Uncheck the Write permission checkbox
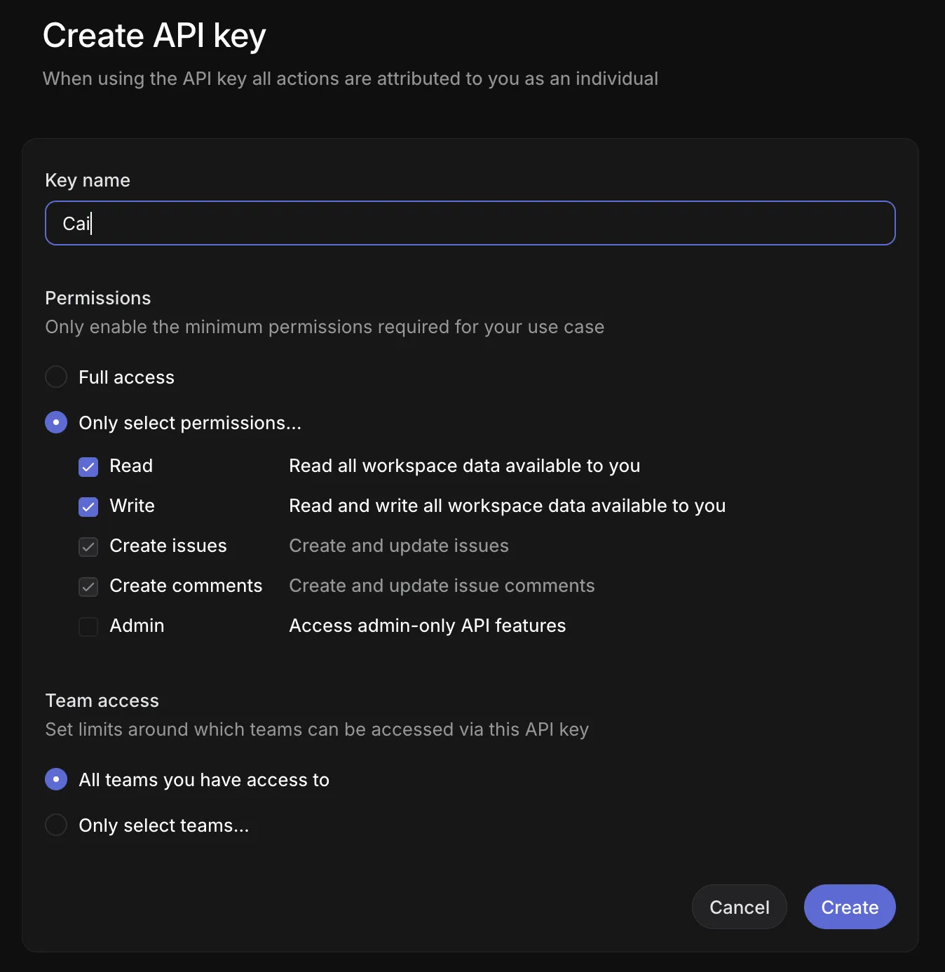 tap(88, 506)
